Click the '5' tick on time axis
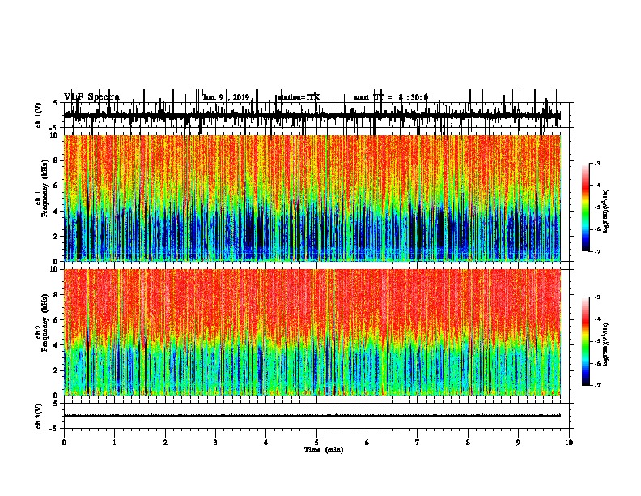The image size is (641, 496). tap(316, 443)
